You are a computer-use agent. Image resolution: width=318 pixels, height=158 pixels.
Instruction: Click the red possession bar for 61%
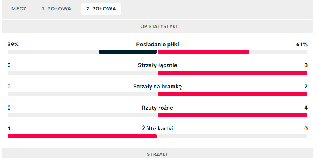tap(203, 52)
